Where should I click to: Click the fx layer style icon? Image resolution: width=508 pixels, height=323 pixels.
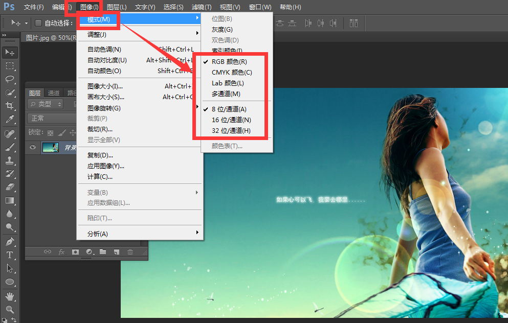(61, 251)
